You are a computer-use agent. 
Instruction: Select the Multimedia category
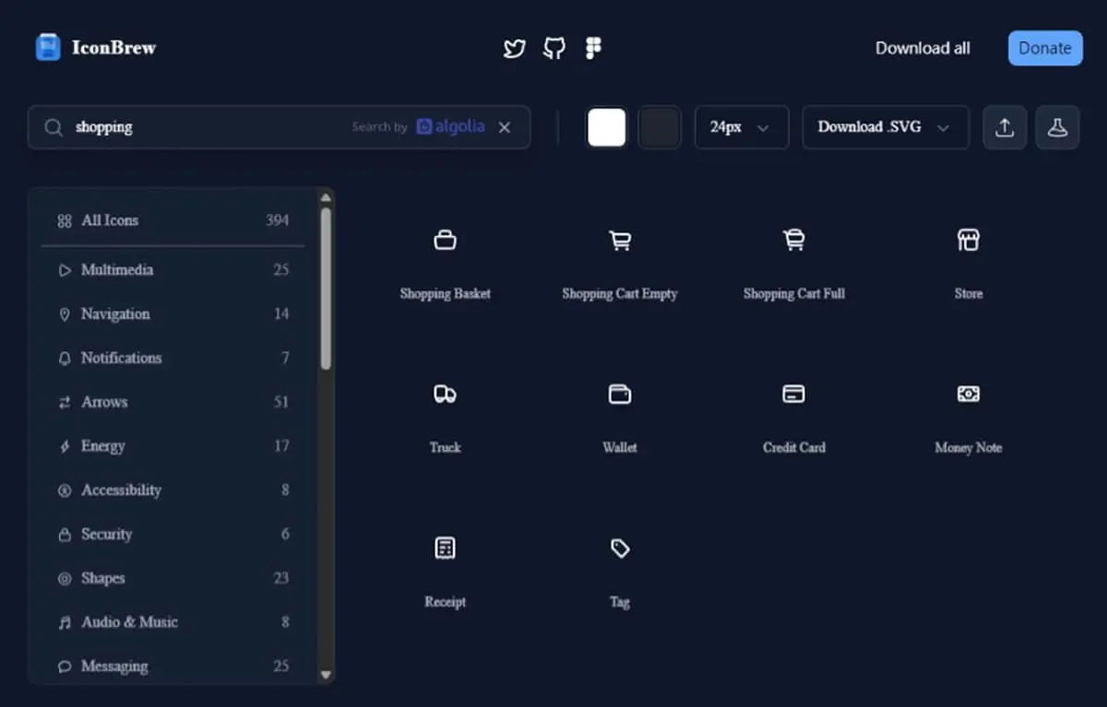coord(173,270)
